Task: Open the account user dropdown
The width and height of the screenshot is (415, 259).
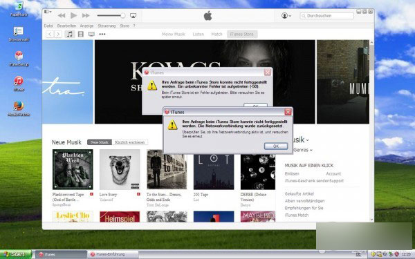Action: [x=286, y=16]
